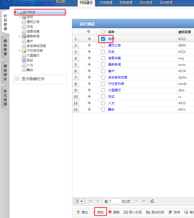The height and width of the screenshot is (218, 194).
Task: Click the 增加 (add) button
Action: click(82, 212)
